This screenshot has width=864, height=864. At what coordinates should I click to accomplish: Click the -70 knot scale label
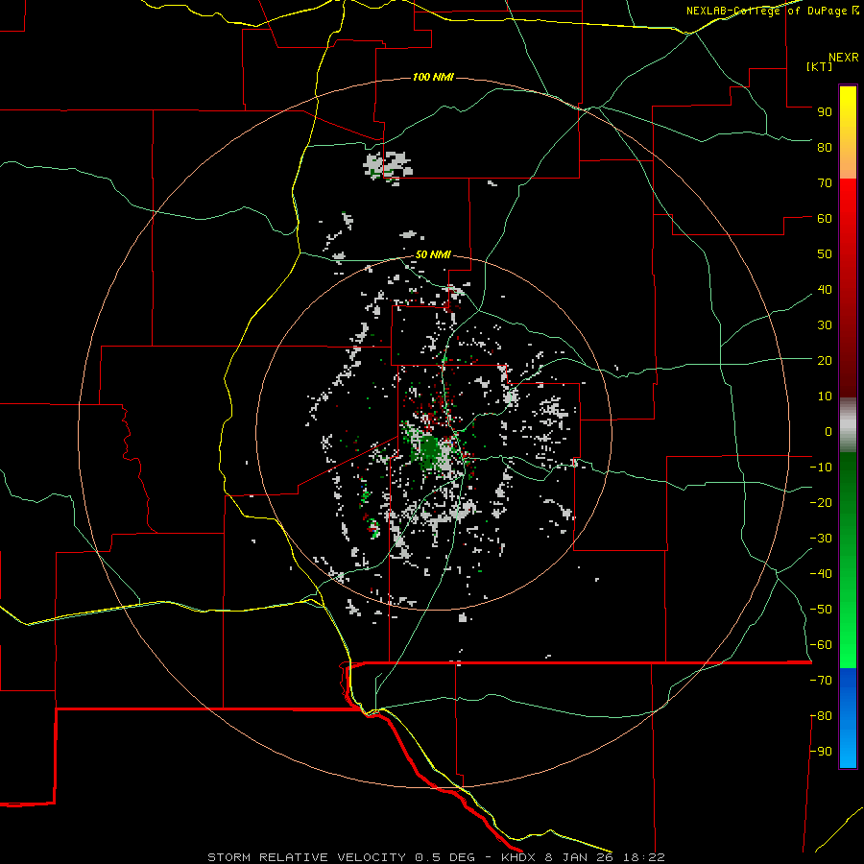(821, 681)
